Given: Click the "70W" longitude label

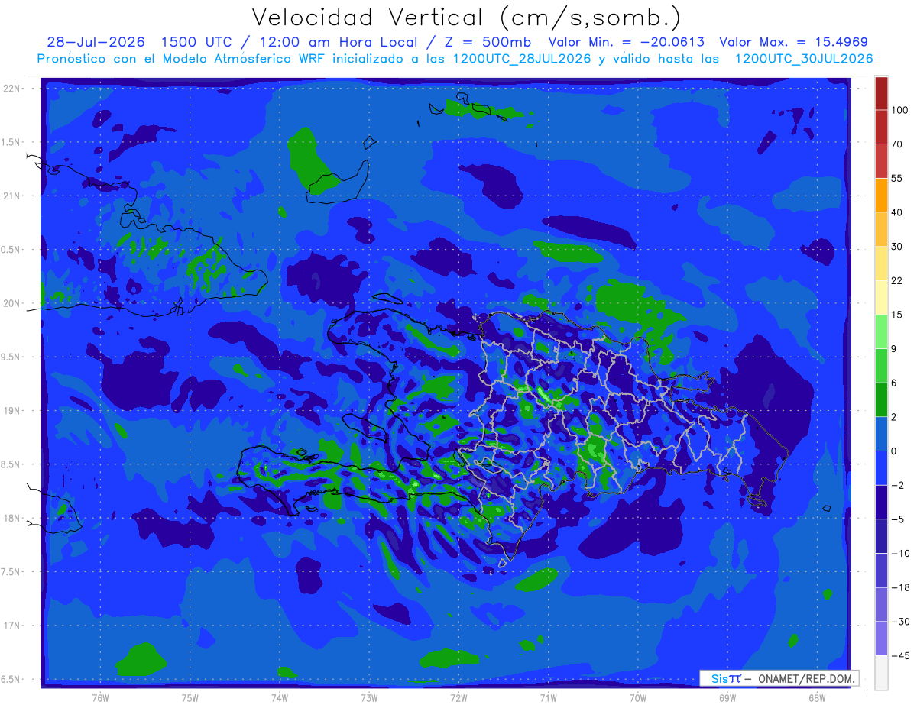Looking at the screenshot, I should pyautogui.click(x=638, y=698).
